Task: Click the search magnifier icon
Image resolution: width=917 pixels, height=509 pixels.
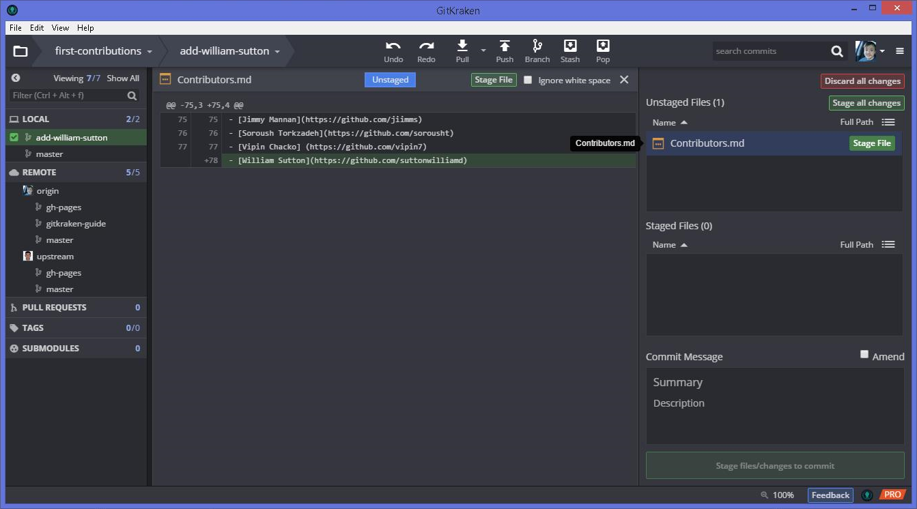Action: click(x=837, y=51)
